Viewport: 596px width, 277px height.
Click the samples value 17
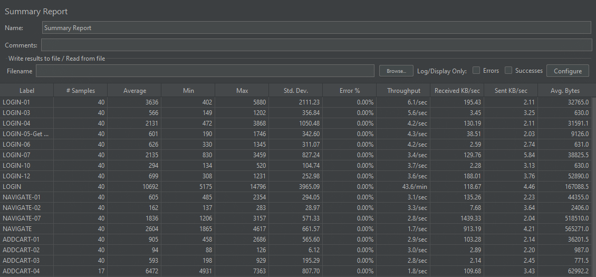(101, 271)
